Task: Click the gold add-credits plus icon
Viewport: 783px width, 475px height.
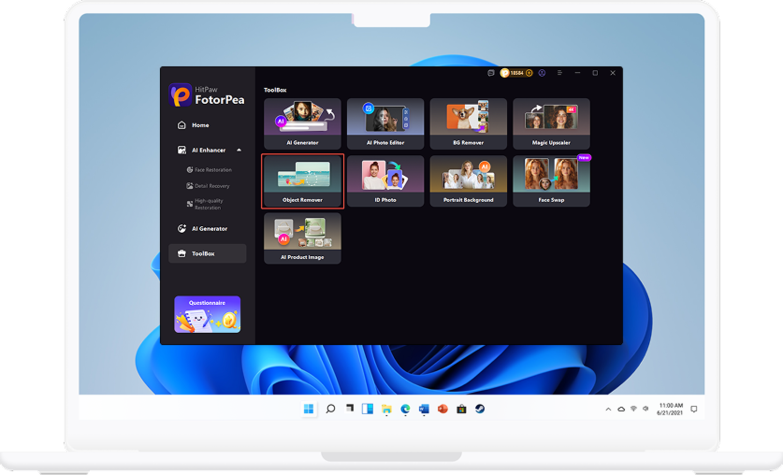Action: [529, 73]
